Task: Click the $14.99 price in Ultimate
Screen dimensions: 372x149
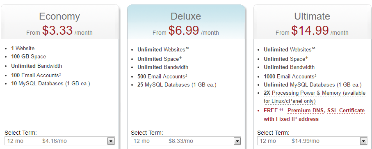Action: pyautogui.click(x=310, y=30)
